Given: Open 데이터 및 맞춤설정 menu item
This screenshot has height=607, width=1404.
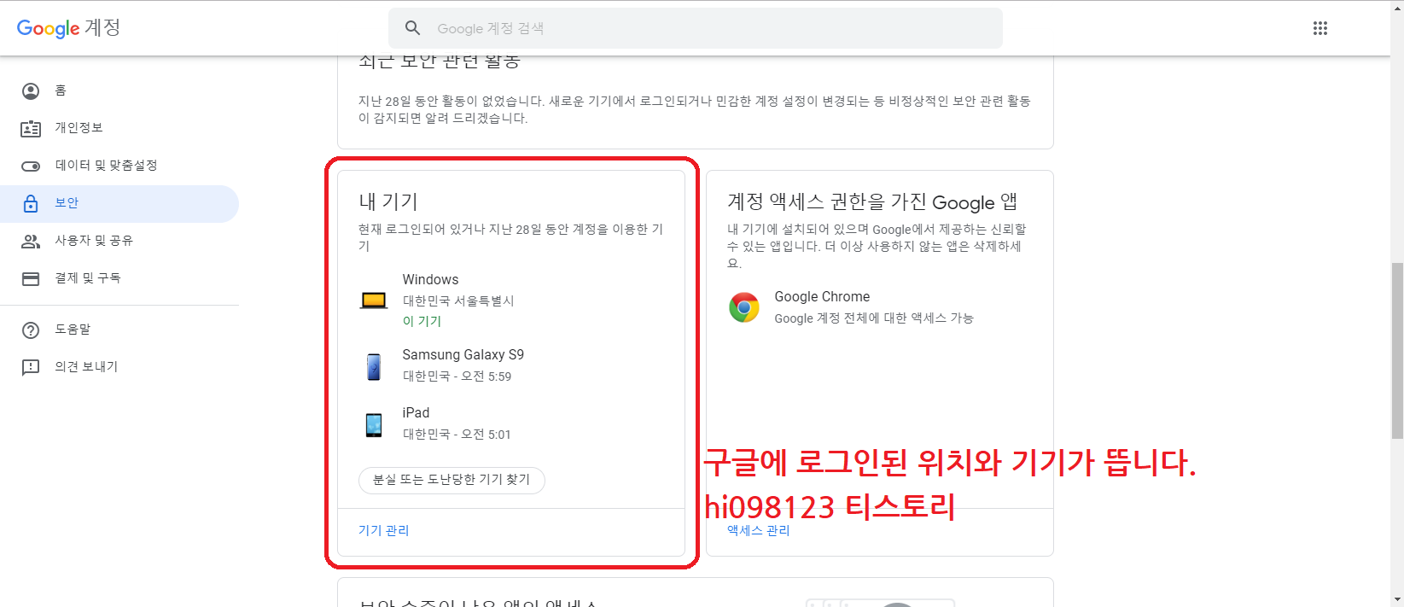Looking at the screenshot, I should pos(119,166).
